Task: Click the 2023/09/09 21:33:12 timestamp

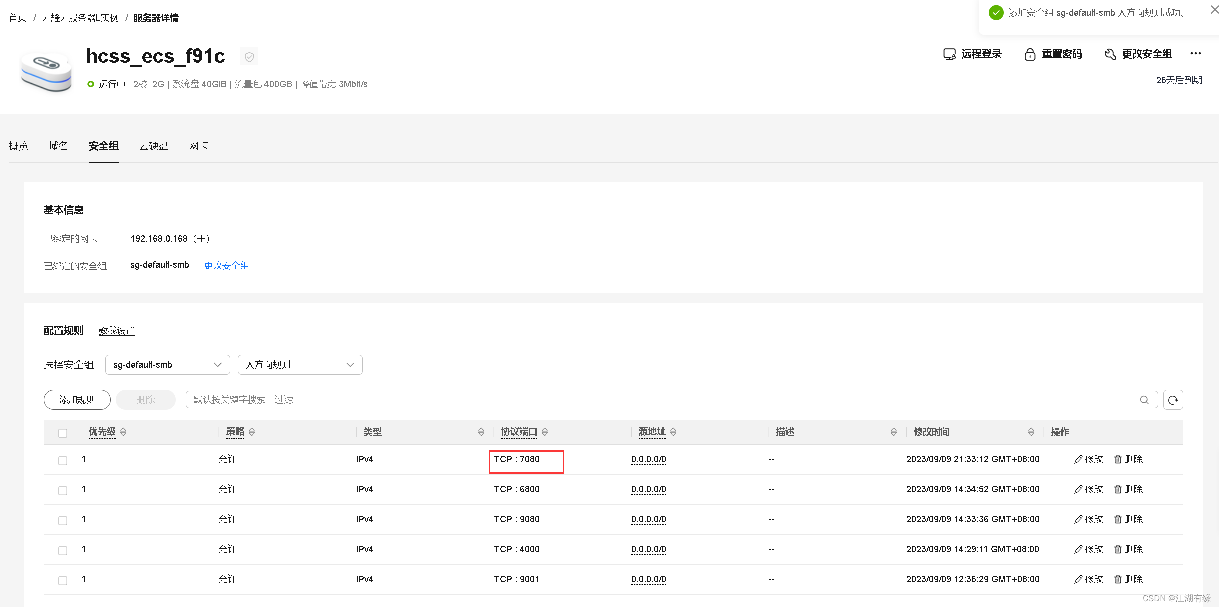Action: click(973, 459)
